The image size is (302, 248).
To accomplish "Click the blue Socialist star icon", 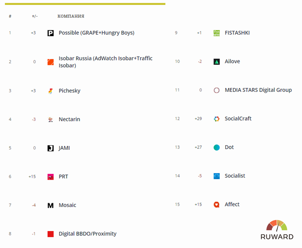I will click(216, 176).
